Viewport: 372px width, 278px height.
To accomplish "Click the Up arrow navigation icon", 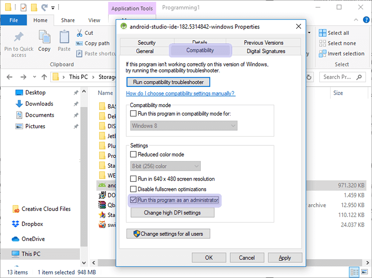I will pyautogui.click(x=44, y=77).
